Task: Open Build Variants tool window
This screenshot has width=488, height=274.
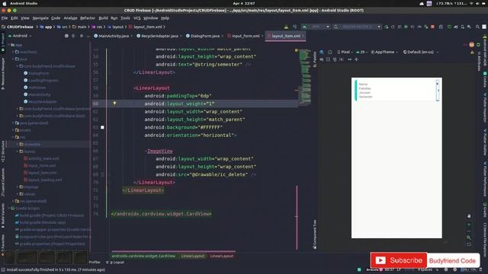Action: (3, 216)
